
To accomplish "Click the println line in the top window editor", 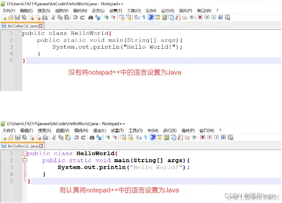I will tap(117, 47).
